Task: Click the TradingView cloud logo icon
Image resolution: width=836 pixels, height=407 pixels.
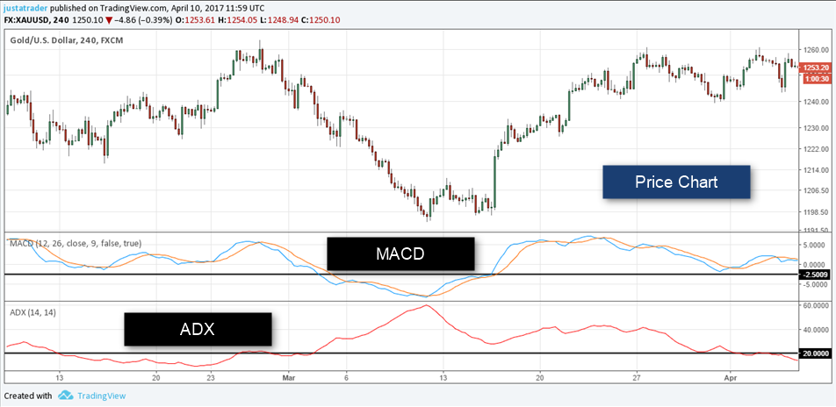Action: (x=65, y=396)
